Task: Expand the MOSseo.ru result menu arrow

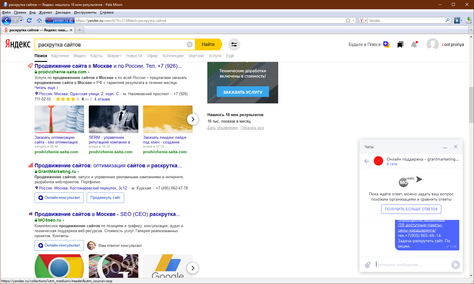Action: pos(63,220)
